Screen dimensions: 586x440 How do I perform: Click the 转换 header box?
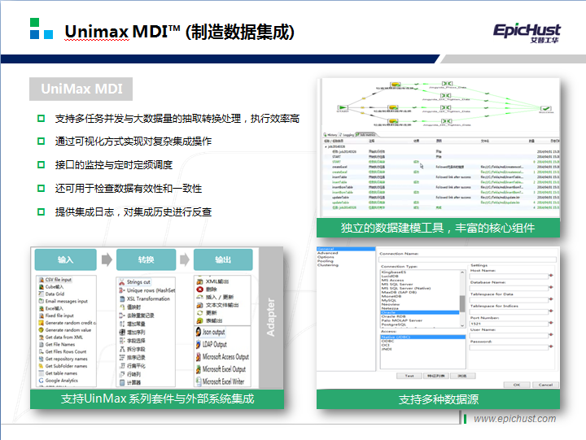[x=146, y=259]
